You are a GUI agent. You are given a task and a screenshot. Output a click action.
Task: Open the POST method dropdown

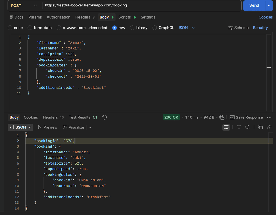point(24,6)
